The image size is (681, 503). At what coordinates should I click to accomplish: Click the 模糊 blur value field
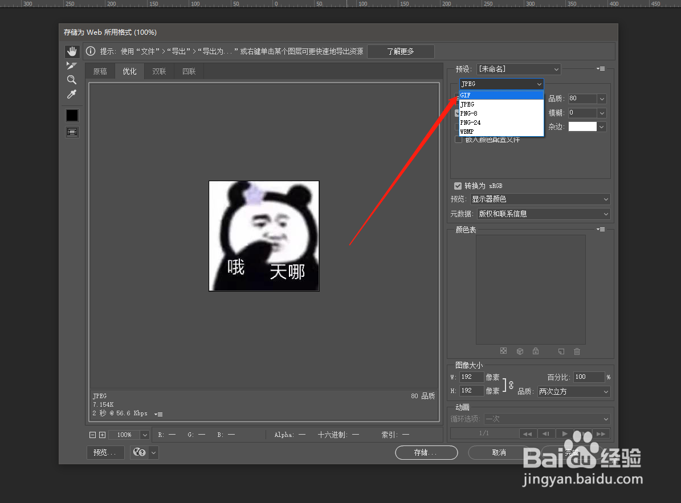point(582,113)
